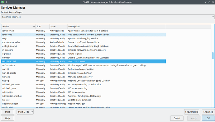
Task: Click 'MariaDB database server' description
Action: (x=80, y=77)
